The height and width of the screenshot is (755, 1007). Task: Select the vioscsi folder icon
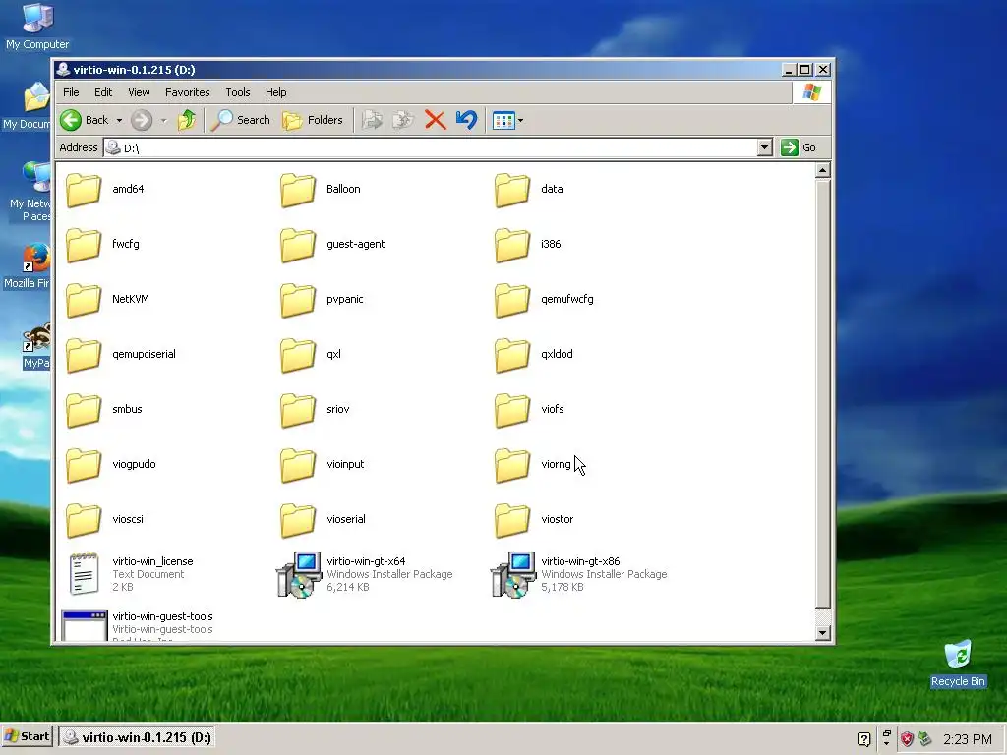coord(84,521)
